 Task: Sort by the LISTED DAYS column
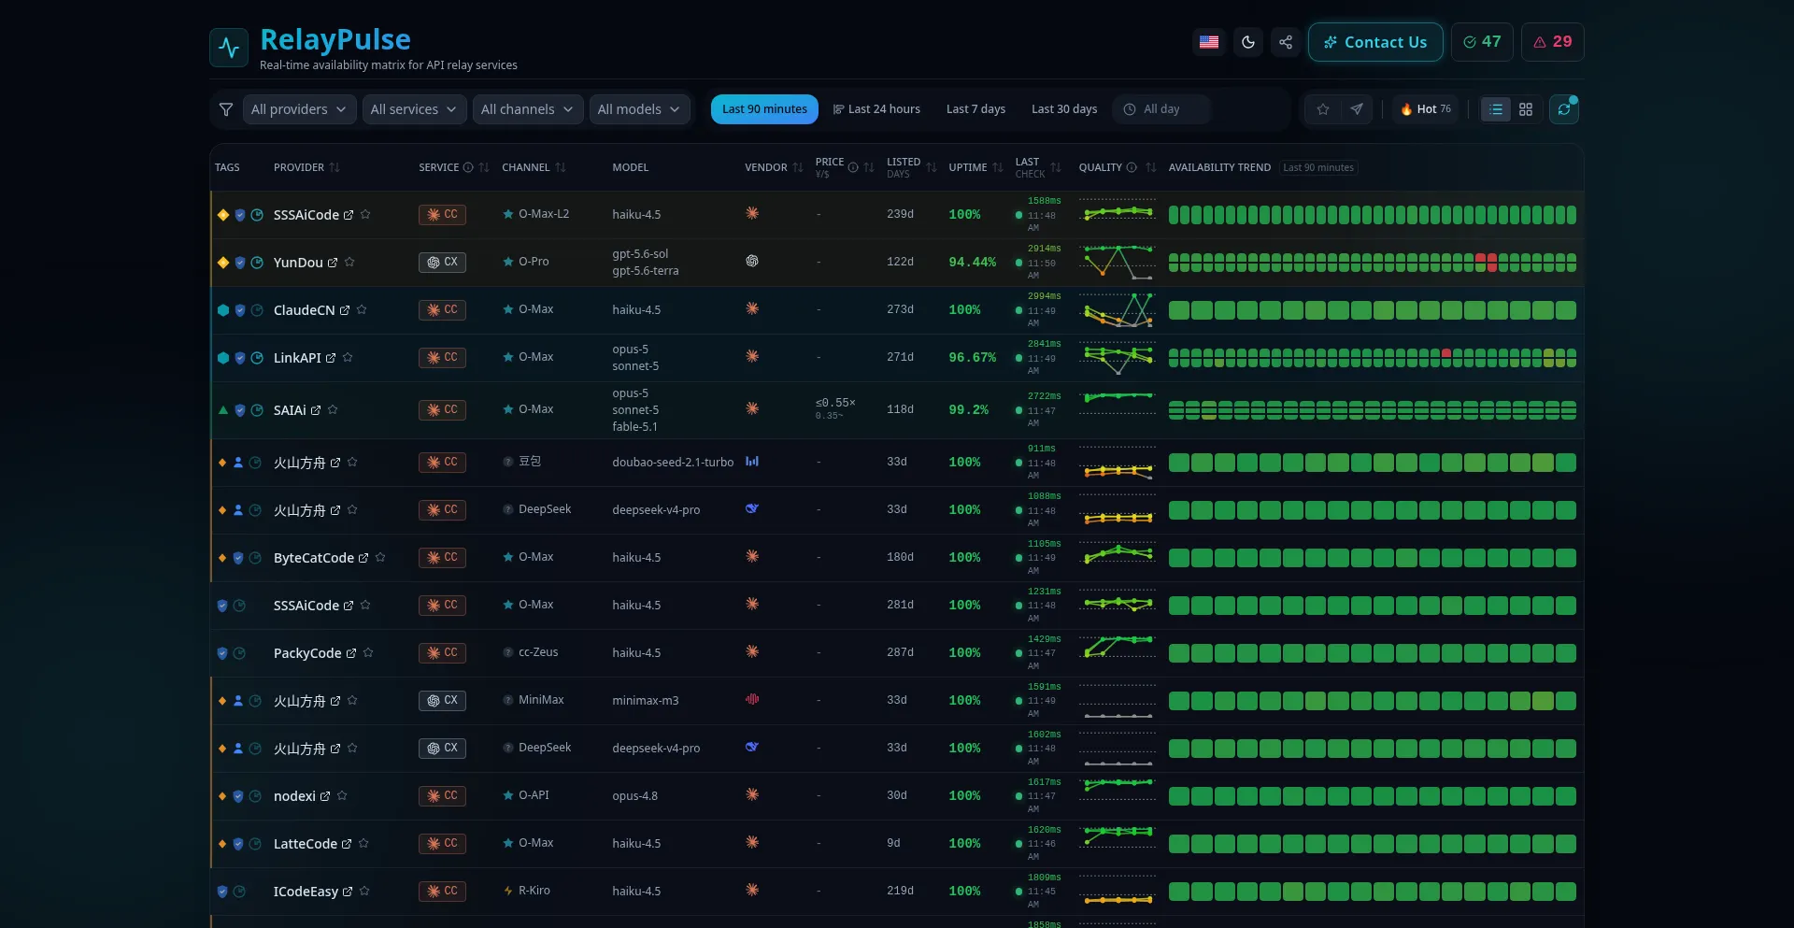(x=911, y=167)
